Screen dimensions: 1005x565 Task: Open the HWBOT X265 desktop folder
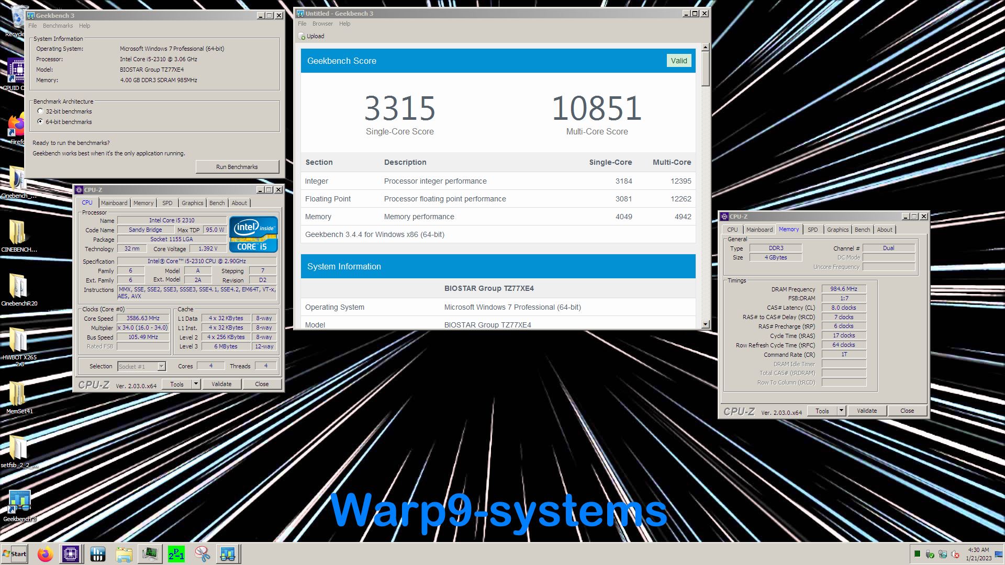point(19,346)
